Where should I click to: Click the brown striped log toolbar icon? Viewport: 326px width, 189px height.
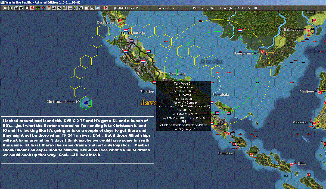coord(92,8)
